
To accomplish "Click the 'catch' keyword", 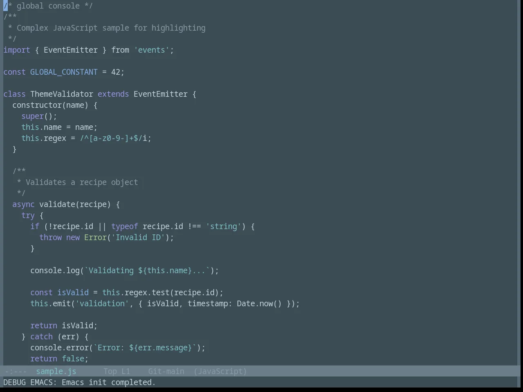I will point(41,336).
